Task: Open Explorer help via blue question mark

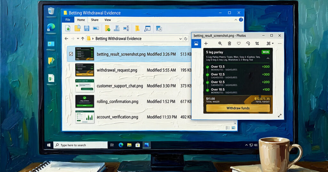Action: (241, 20)
